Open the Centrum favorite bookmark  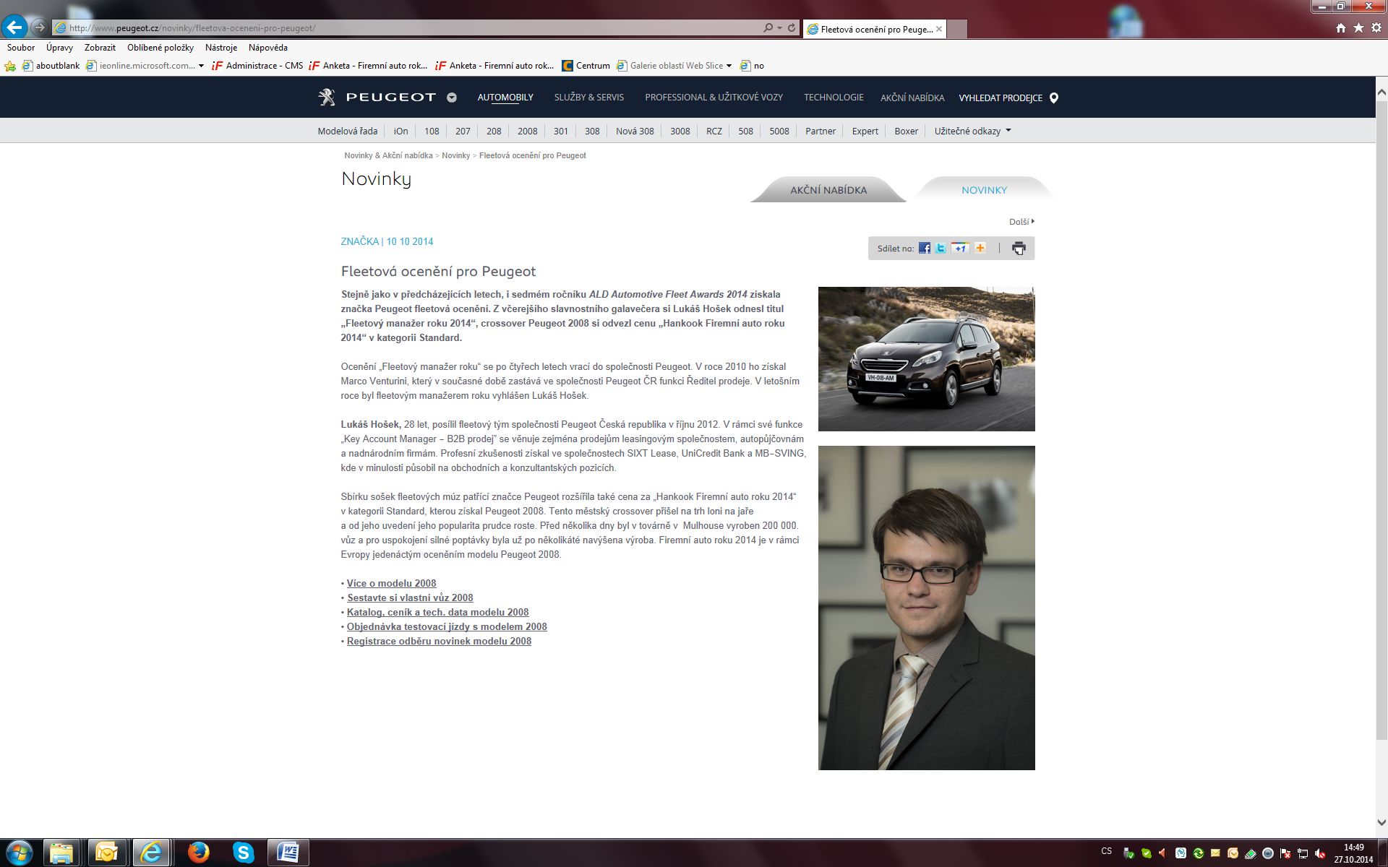(586, 66)
